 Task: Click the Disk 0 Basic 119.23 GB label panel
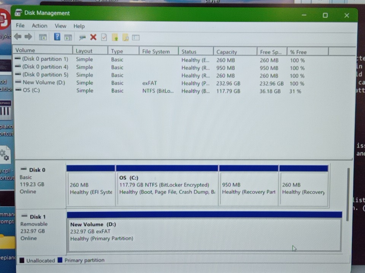pos(41,184)
